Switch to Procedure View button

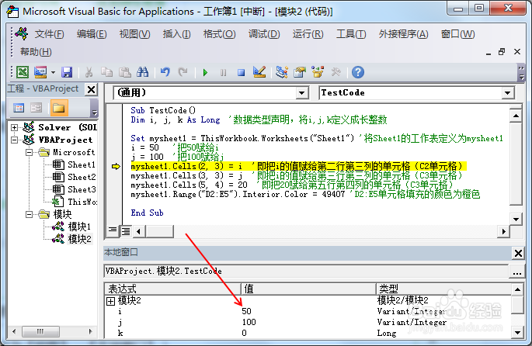[x=112, y=230]
